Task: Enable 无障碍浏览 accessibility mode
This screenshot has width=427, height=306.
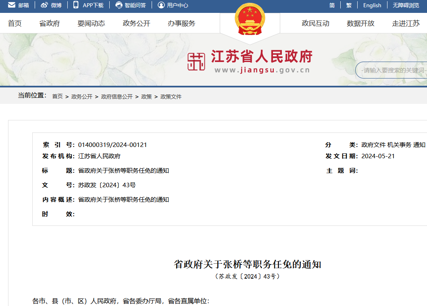Action: 406,5
